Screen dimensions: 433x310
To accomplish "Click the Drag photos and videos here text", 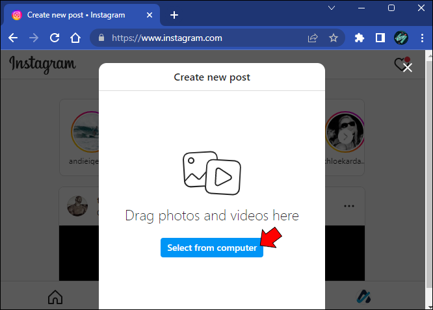I will [x=212, y=216].
